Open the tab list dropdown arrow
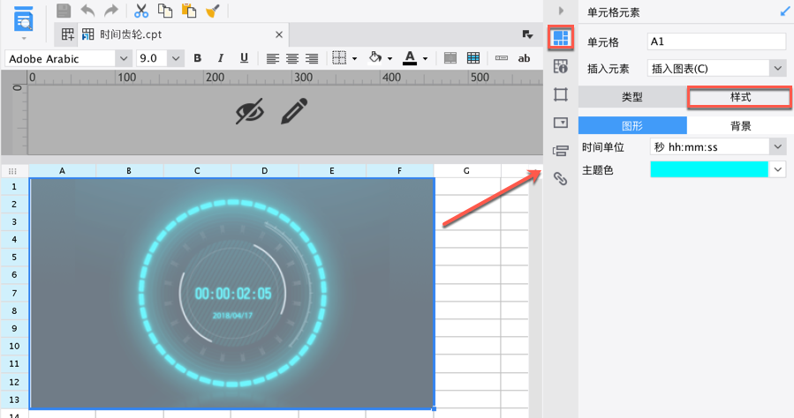 [527, 34]
